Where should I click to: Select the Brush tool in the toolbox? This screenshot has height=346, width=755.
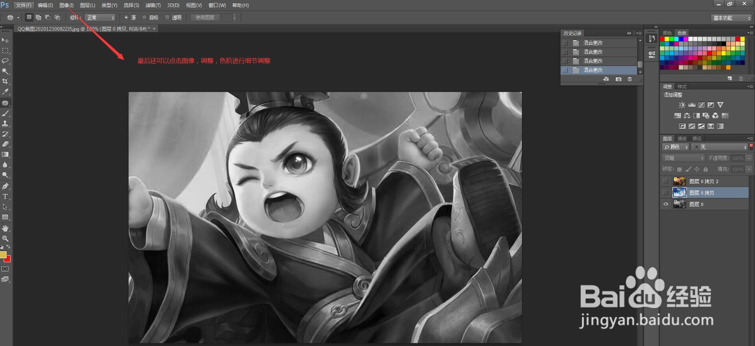point(5,113)
